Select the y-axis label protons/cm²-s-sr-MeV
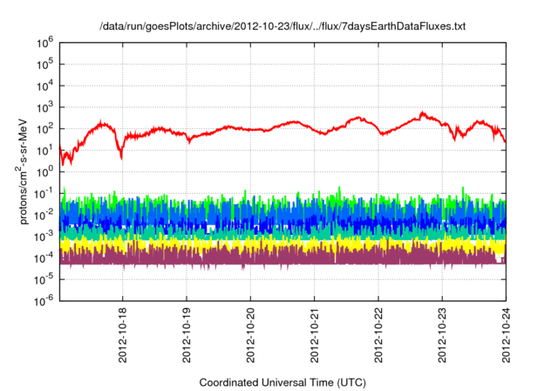The height and width of the screenshot is (391, 558). (x=24, y=171)
